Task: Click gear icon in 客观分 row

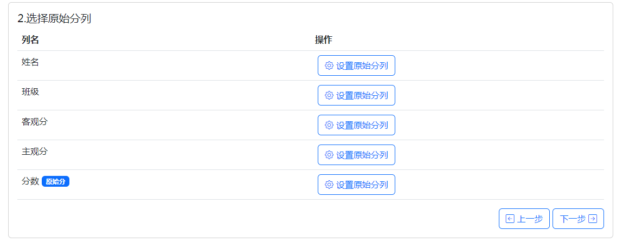Action: (329, 125)
